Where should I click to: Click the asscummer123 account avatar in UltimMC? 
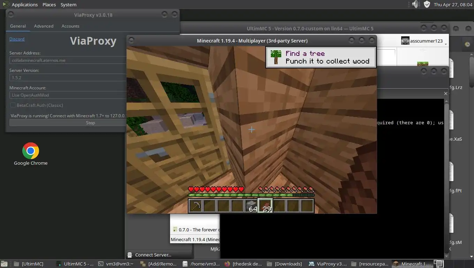click(x=405, y=41)
